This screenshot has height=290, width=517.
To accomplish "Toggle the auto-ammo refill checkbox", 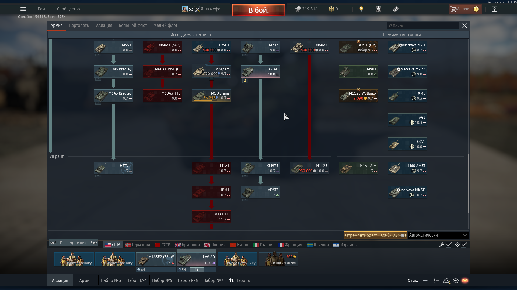I will pos(464,245).
